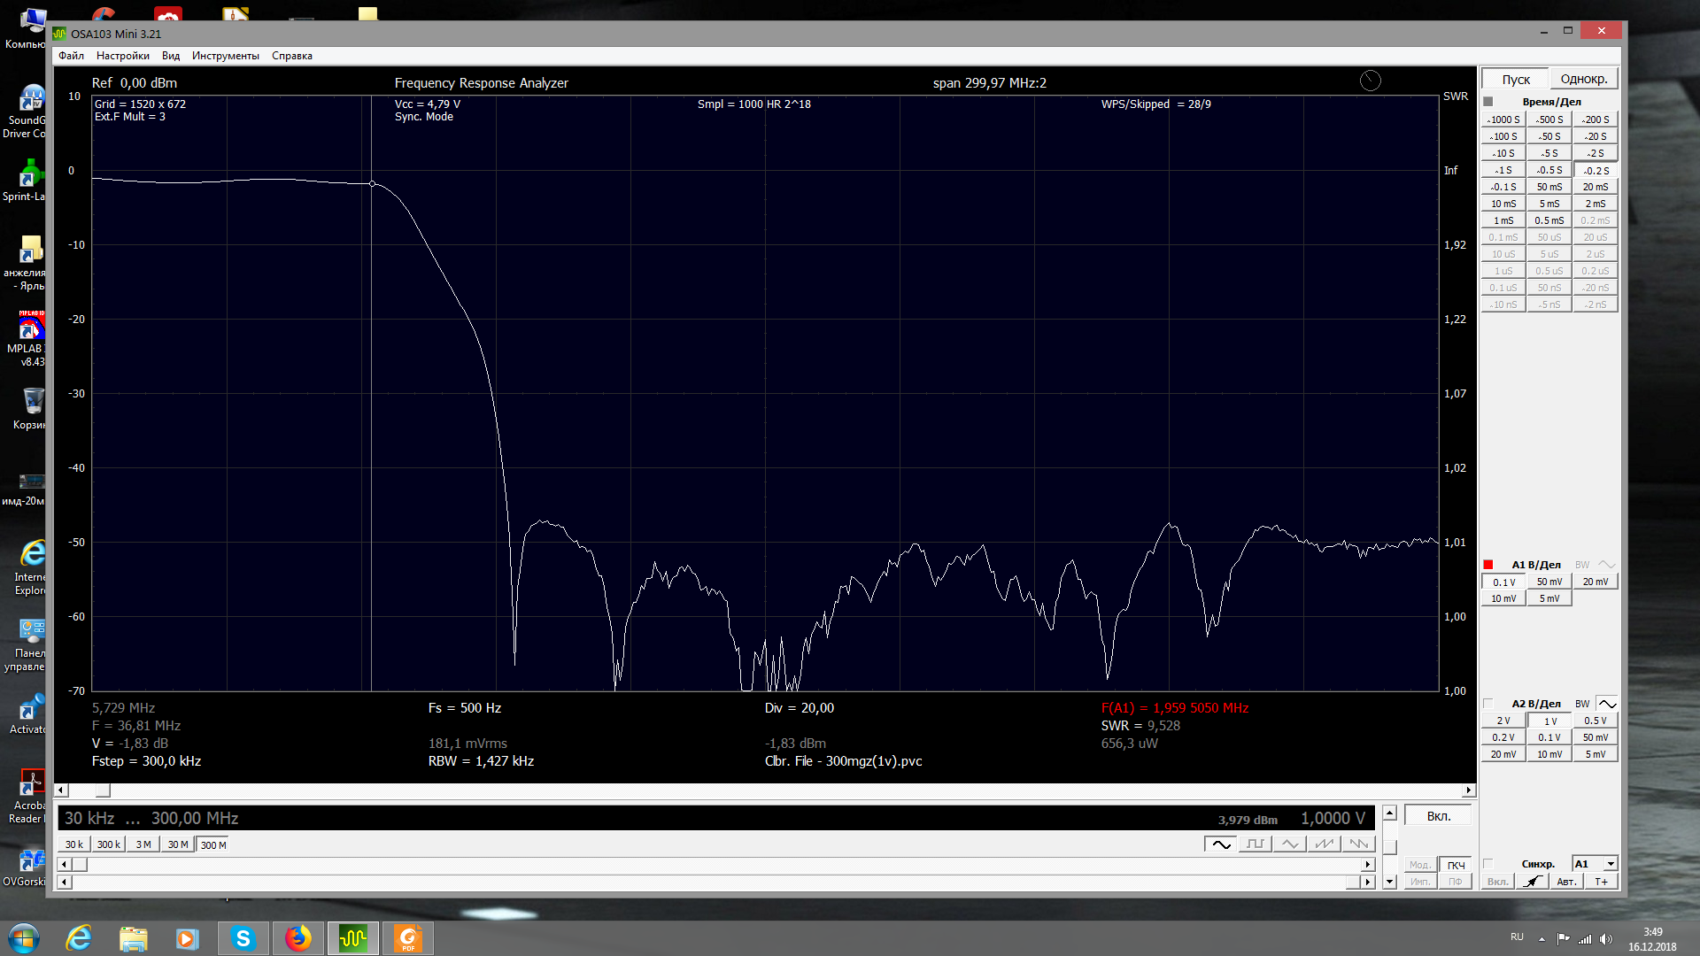This screenshot has width=1700, height=956.
Task: Select the sine waveform generator icon
Action: tap(1221, 844)
